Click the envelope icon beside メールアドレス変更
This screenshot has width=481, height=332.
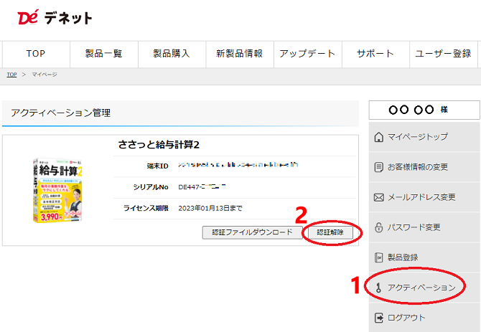pyautogui.click(x=379, y=197)
